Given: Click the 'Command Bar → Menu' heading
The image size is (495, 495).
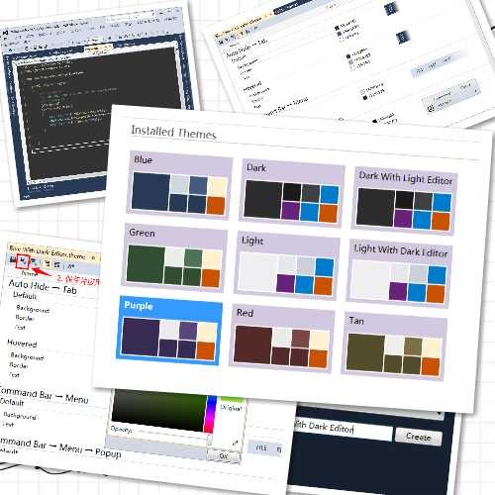Looking at the screenshot, I should (44, 395).
